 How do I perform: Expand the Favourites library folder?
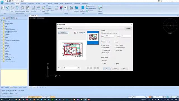click(x=2, y=22)
